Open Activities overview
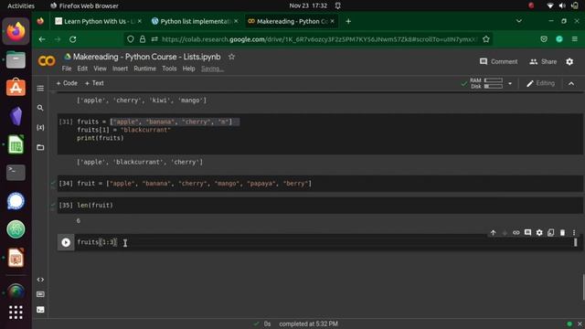 click(21, 5)
